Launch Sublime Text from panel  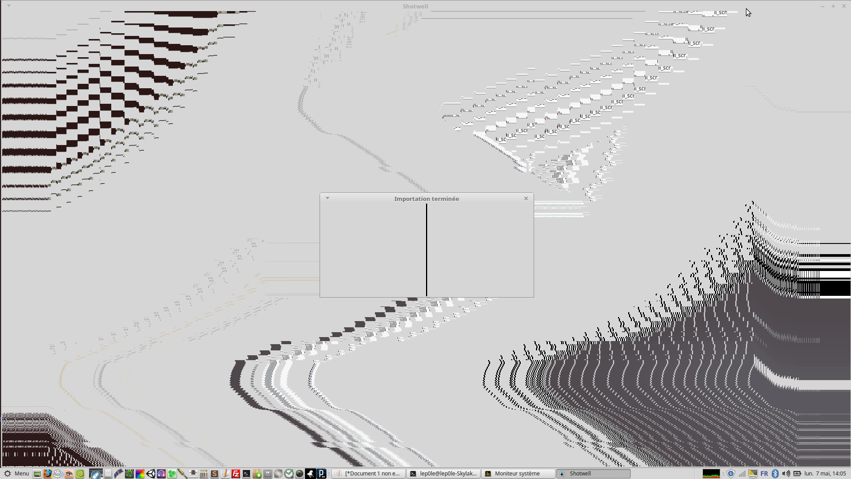[x=215, y=474]
